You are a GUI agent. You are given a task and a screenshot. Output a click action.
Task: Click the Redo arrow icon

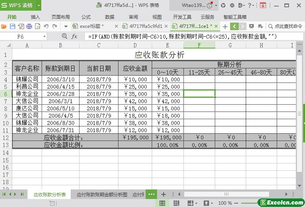[x=55, y=26]
